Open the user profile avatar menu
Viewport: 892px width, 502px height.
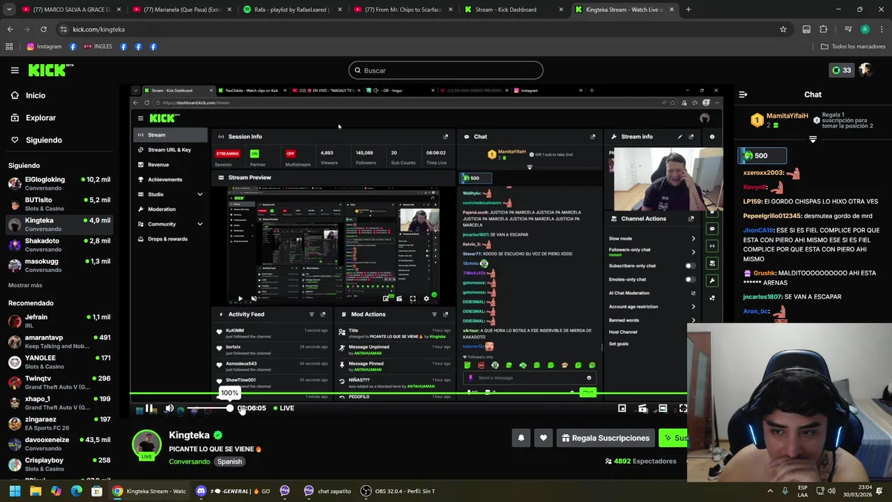coord(866,70)
